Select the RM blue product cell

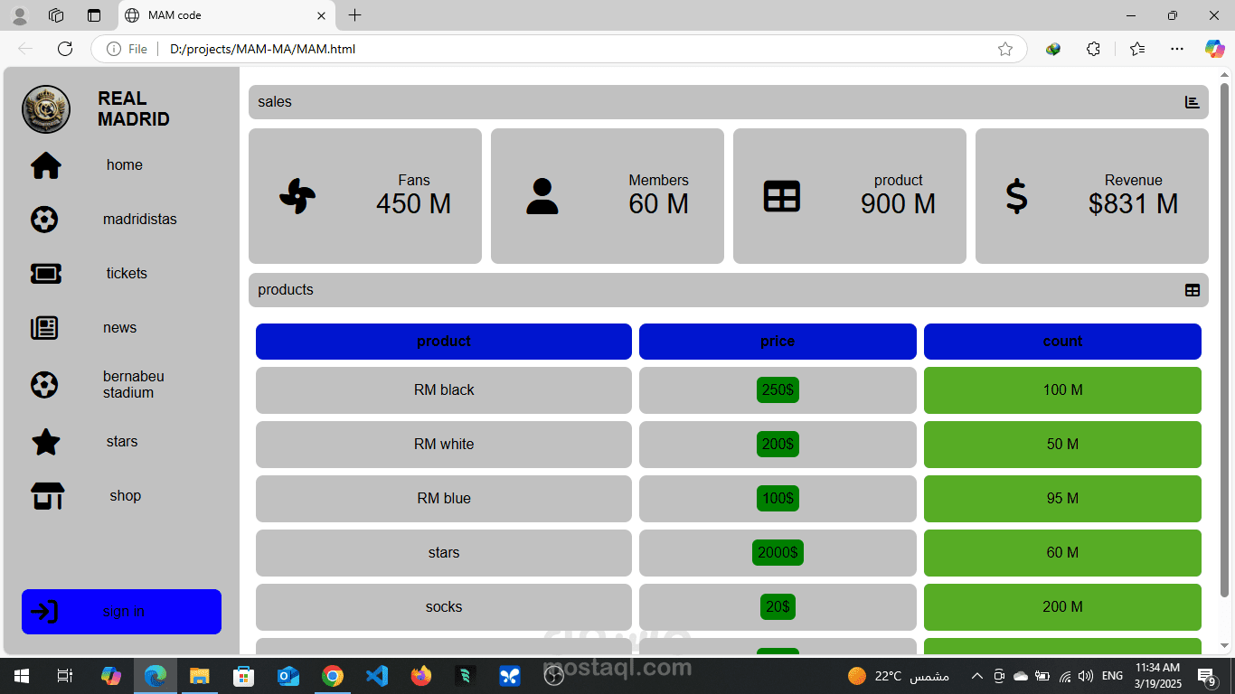[x=444, y=499]
